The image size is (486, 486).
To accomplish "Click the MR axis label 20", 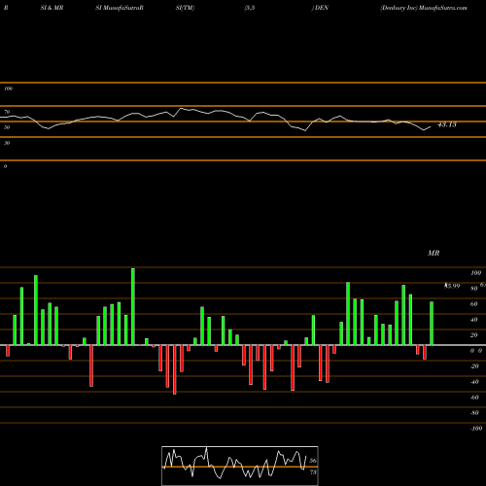I will coord(474,335).
